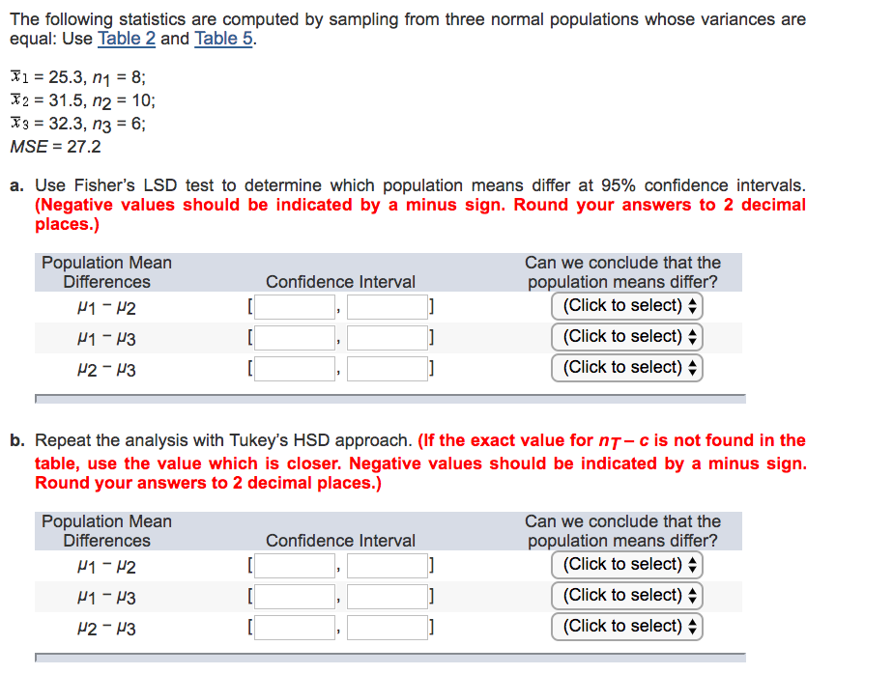Click the lower bound field for μ1 − μ2 Fisher interval
This screenshot has height=674, width=893.
(294, 305)
